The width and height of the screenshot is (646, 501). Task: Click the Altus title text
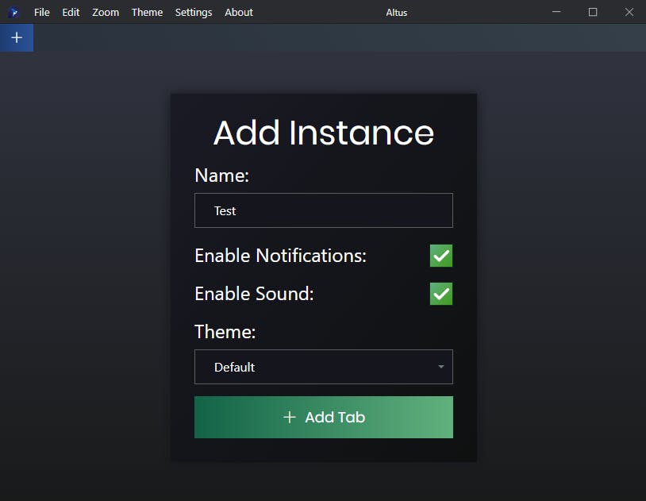[396, 13]
